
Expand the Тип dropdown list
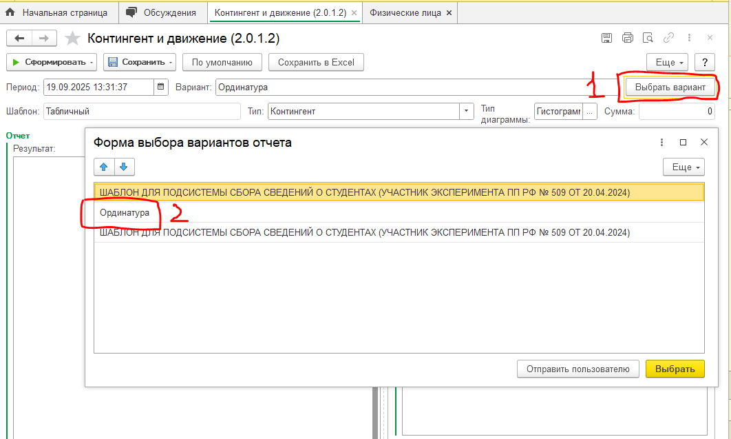click(467, 111)
